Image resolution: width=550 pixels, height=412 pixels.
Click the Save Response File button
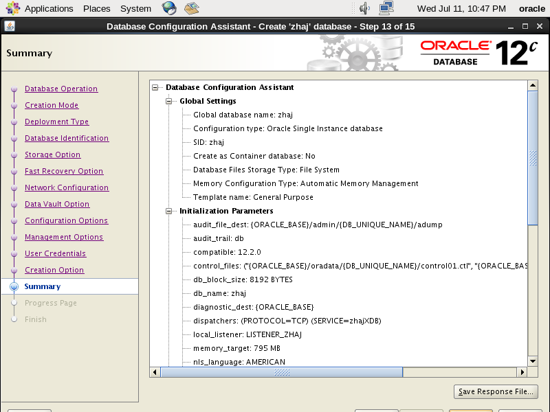[496, 391]
